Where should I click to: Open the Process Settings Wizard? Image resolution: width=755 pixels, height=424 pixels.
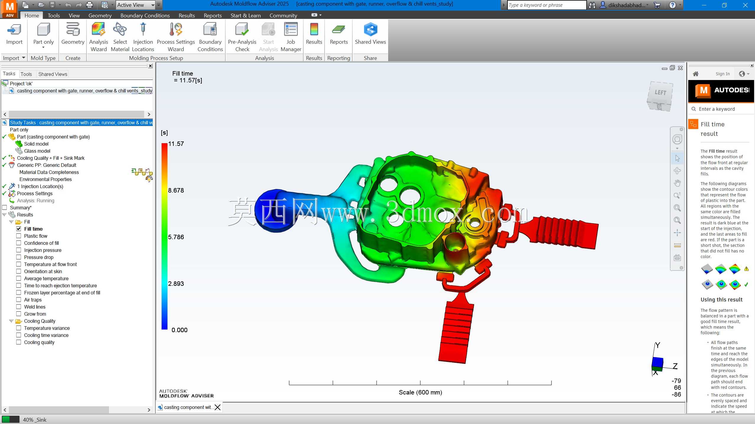[176, 37]
